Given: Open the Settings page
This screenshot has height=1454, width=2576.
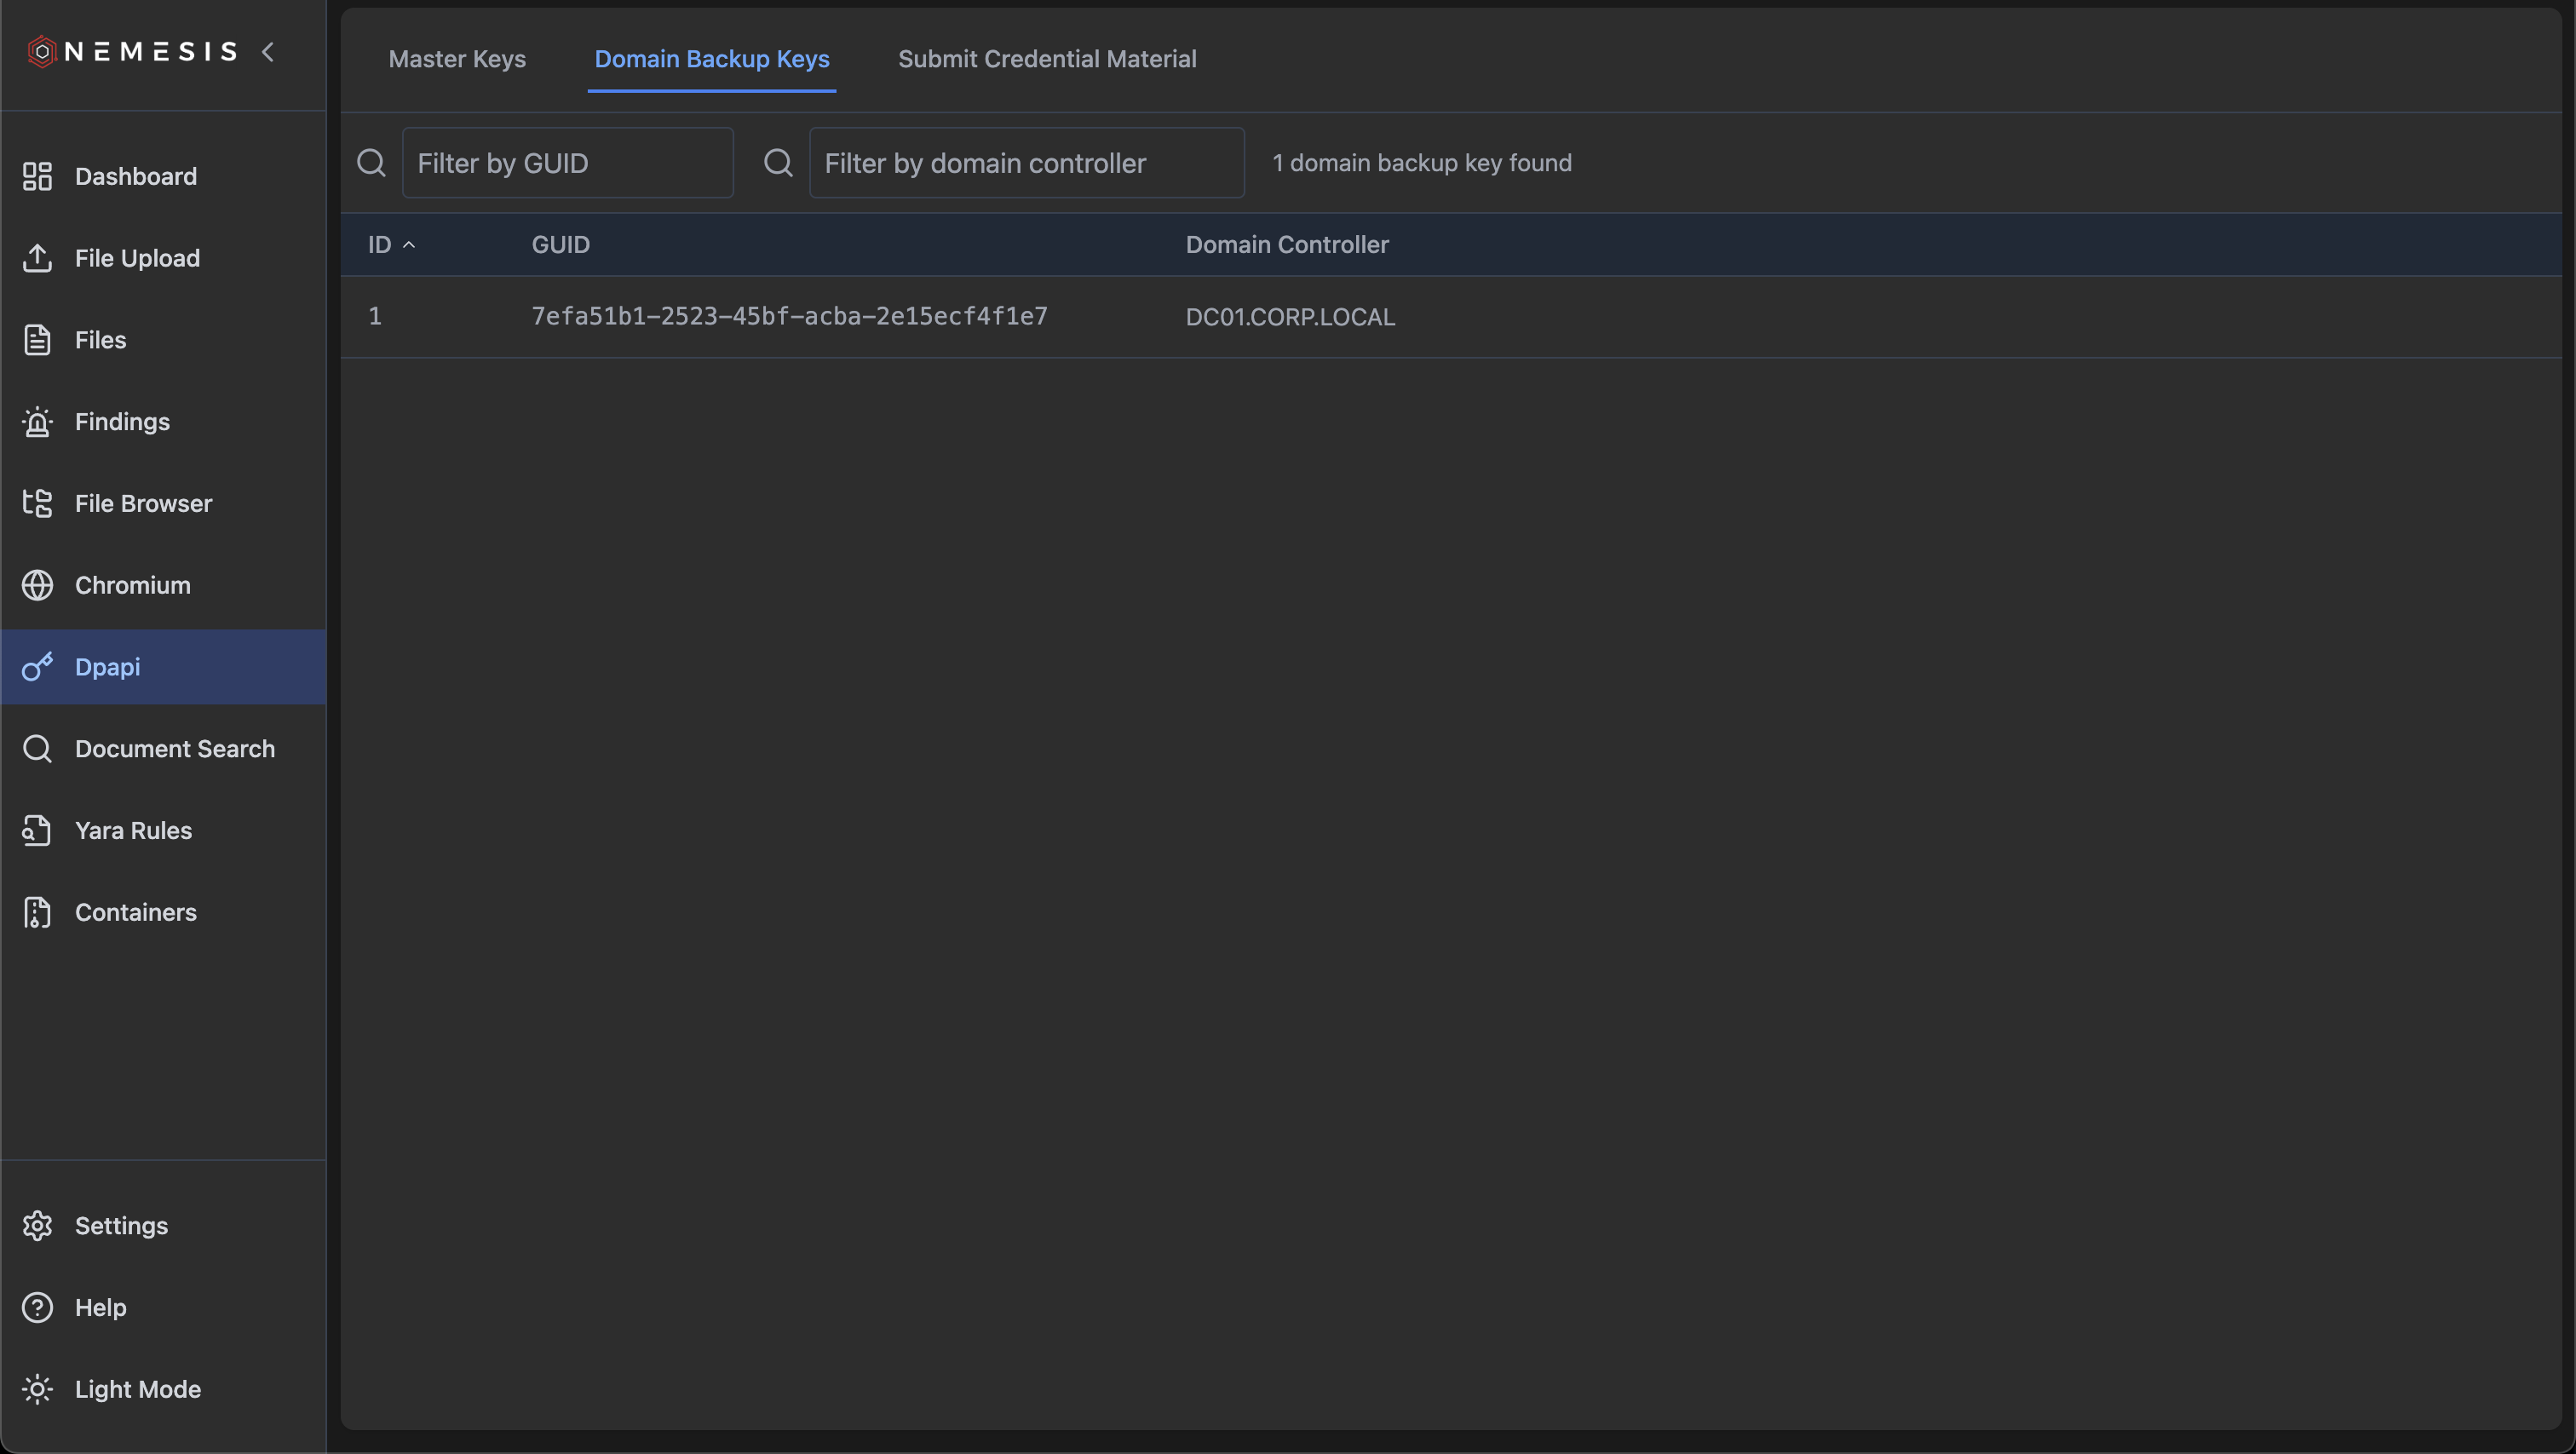Looking at the screenshot, I should 121,1225.
